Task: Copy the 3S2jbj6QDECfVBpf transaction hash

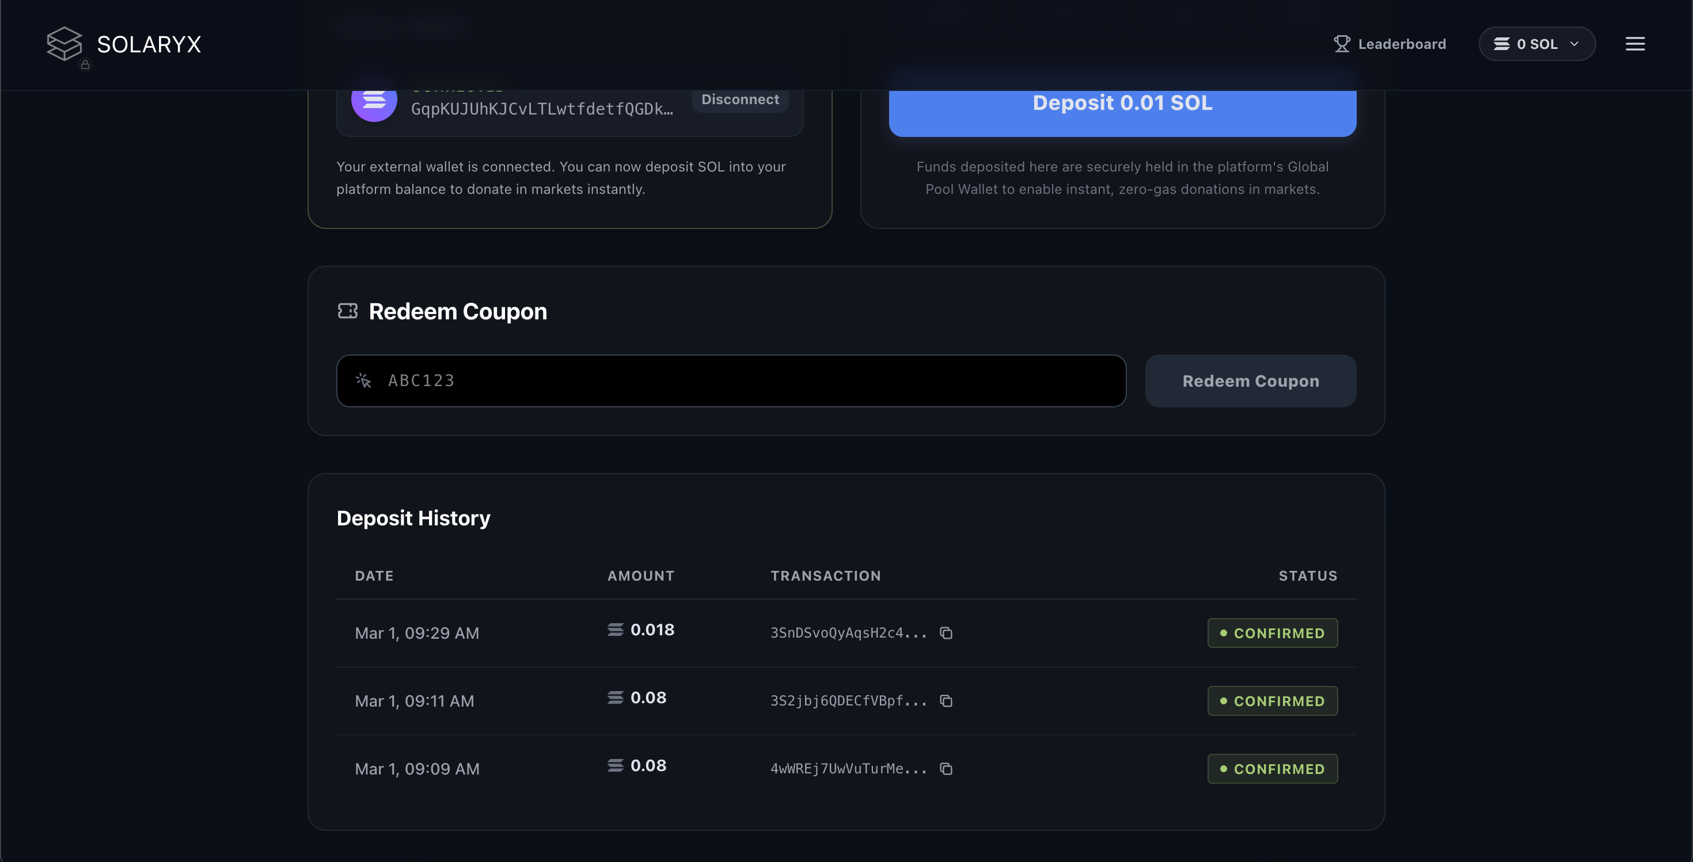Action: pyautogui.click(x=946, y=700)
